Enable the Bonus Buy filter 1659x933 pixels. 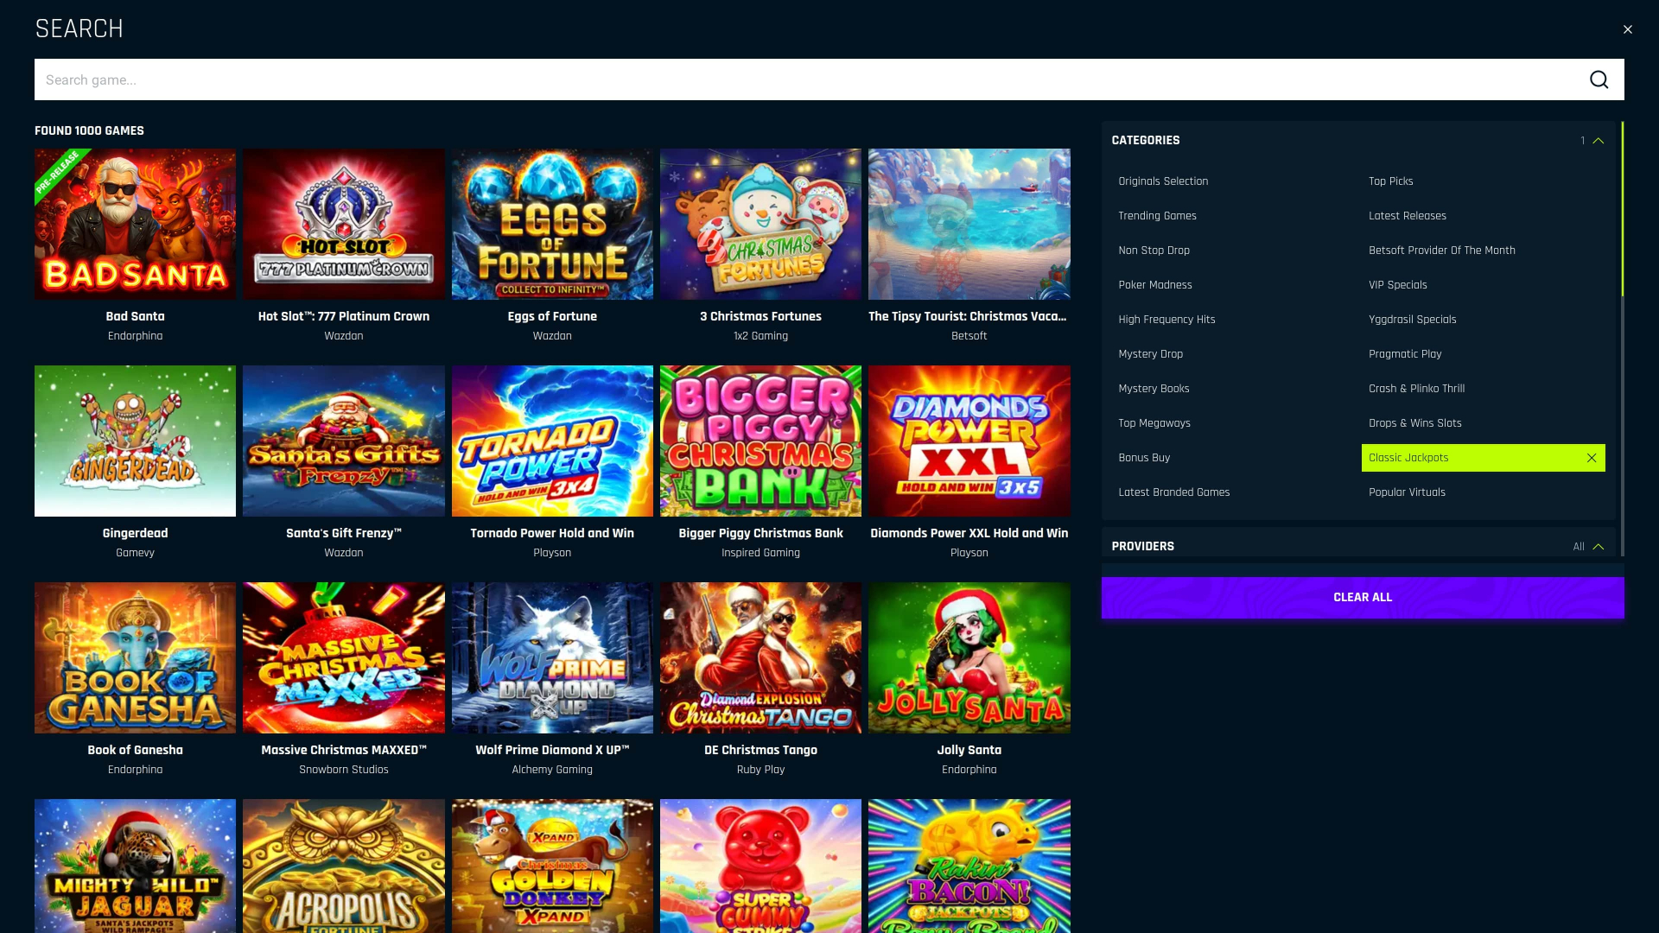click(x=1144, y=458)
